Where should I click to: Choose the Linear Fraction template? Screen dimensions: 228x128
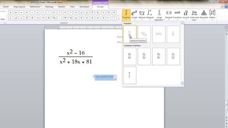159,34
